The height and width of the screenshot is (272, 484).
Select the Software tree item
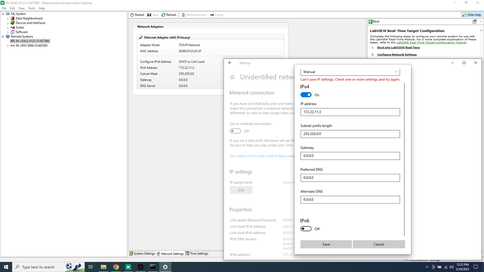(22, 32)
